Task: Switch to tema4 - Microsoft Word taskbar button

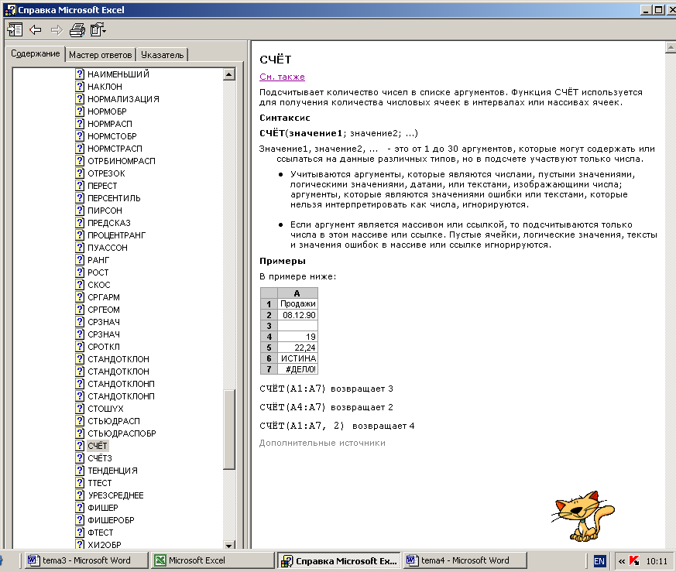Action: click(465, 560)
